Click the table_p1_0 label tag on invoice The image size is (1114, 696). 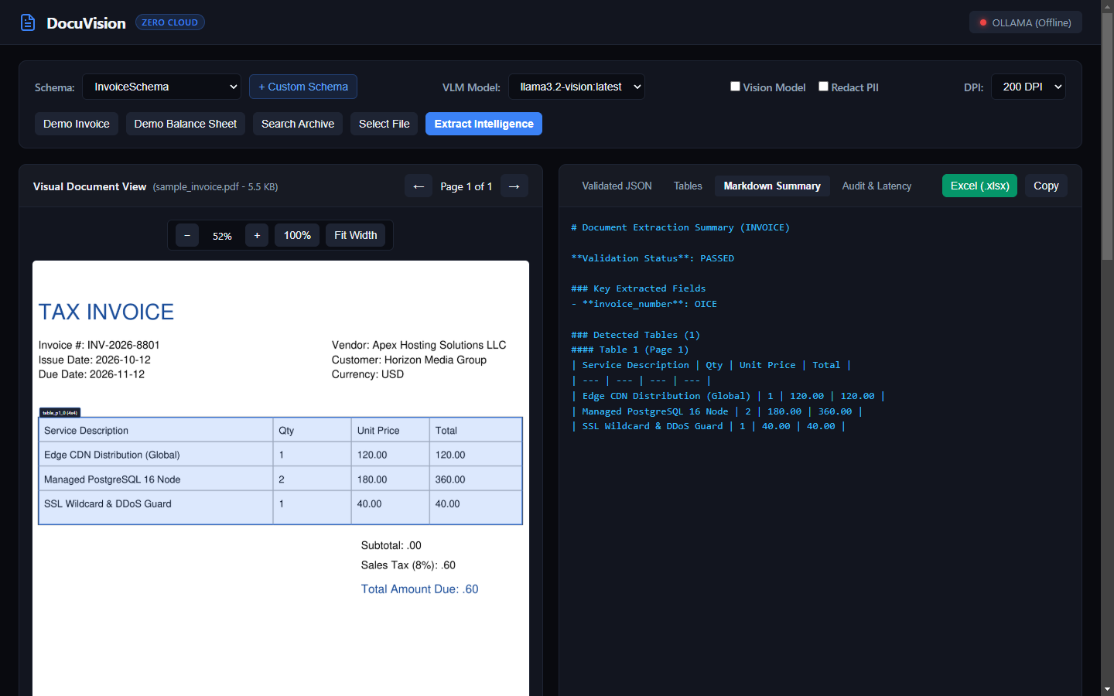pyautogui.click(x=60, y=412)
